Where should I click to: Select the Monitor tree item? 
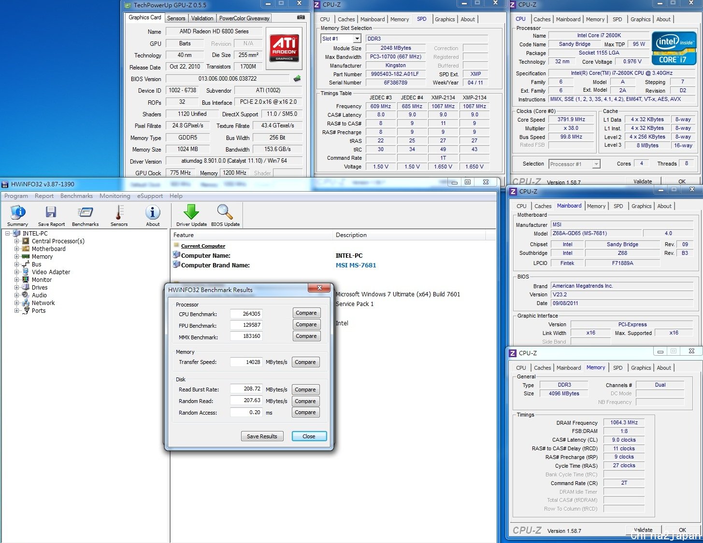[x=42, y=279]
